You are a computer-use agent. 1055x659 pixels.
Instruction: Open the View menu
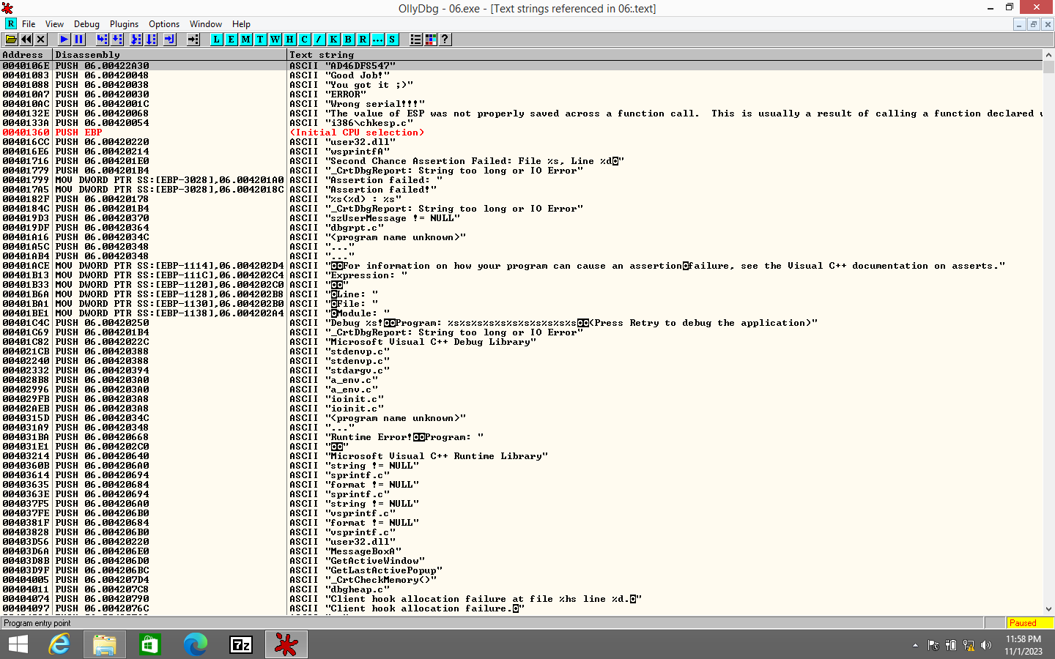click(55, 24)
